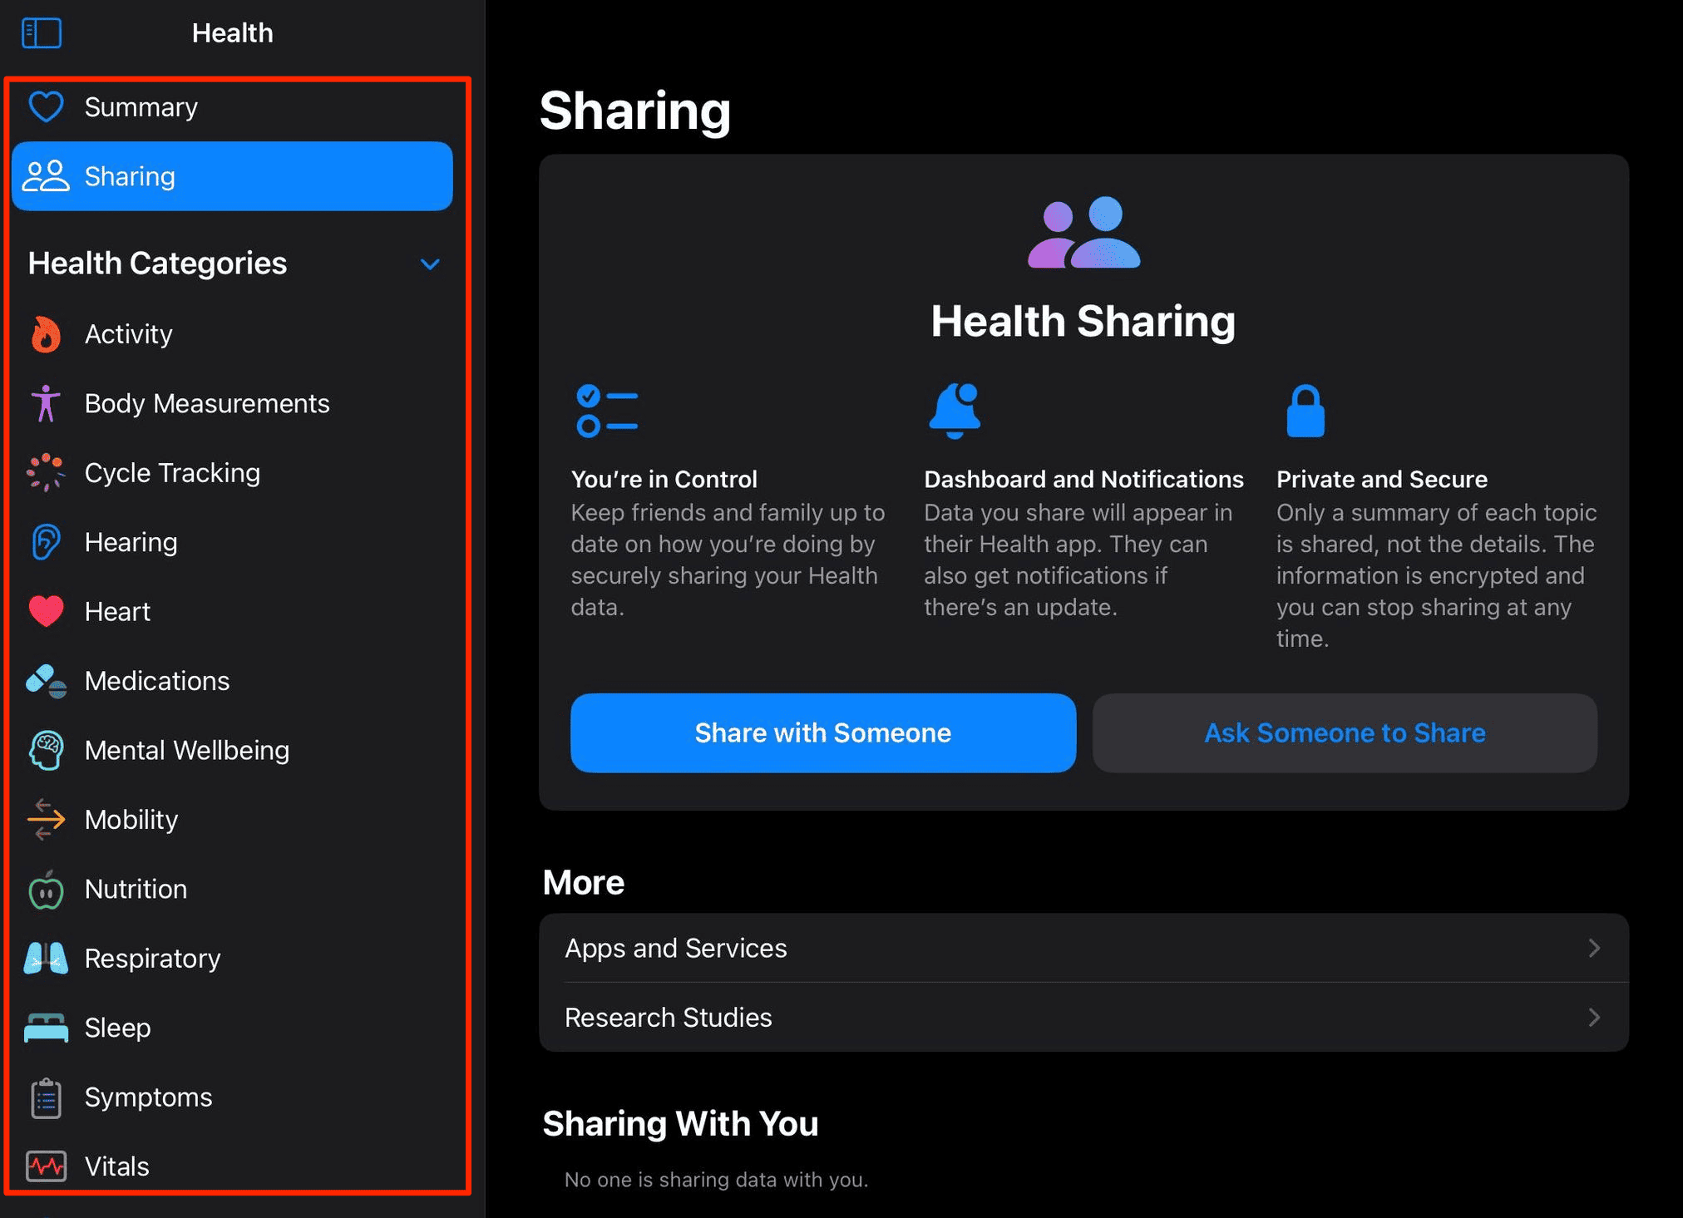Click the Medications pills icon
The width and height of the screenshot is (1683, 1218).
pos(46,681)
